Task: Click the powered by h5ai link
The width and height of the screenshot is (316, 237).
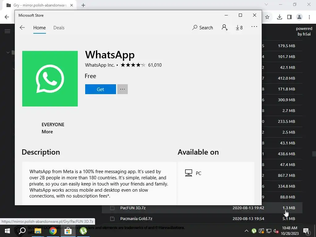Action: click(x=304, y=31)
